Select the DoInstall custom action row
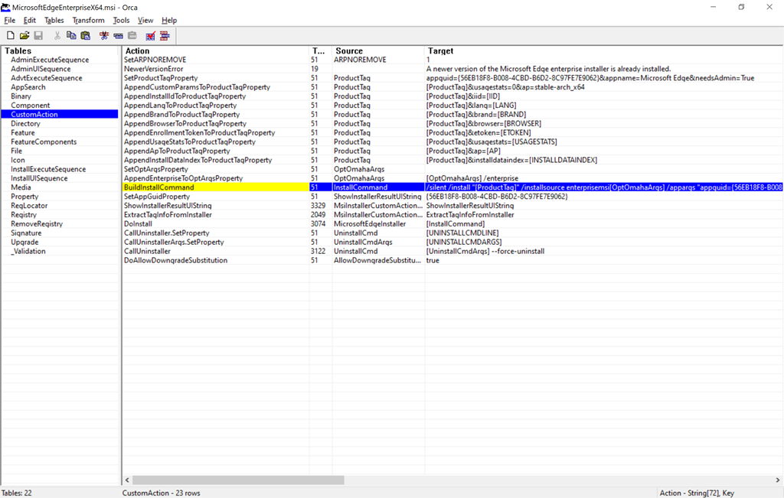 [x=139, y=224]
